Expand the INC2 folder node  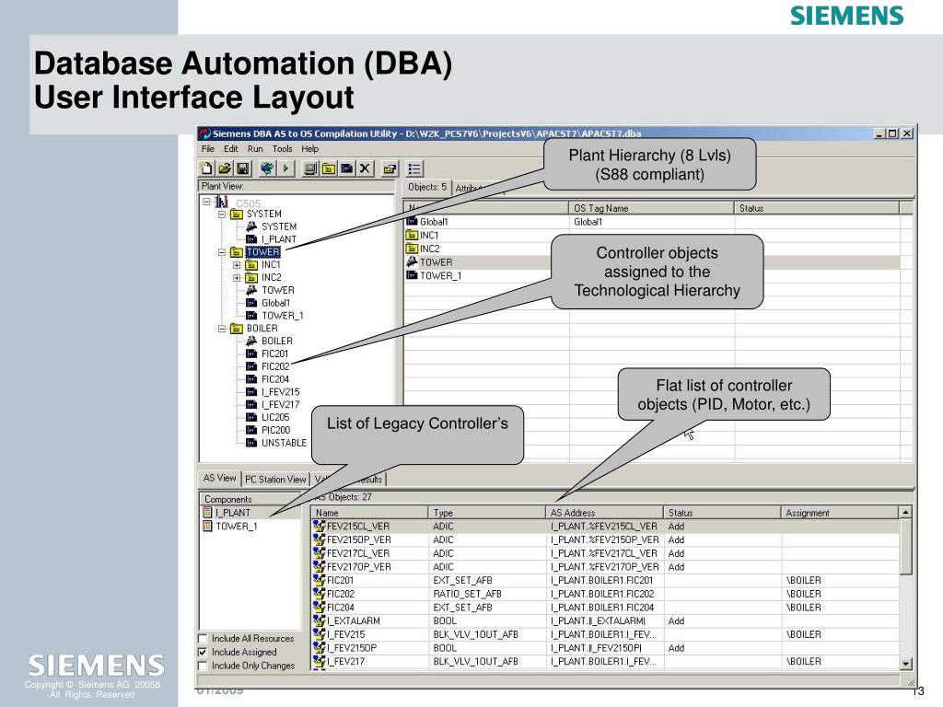pyautogui.click(x=237, y=278)
